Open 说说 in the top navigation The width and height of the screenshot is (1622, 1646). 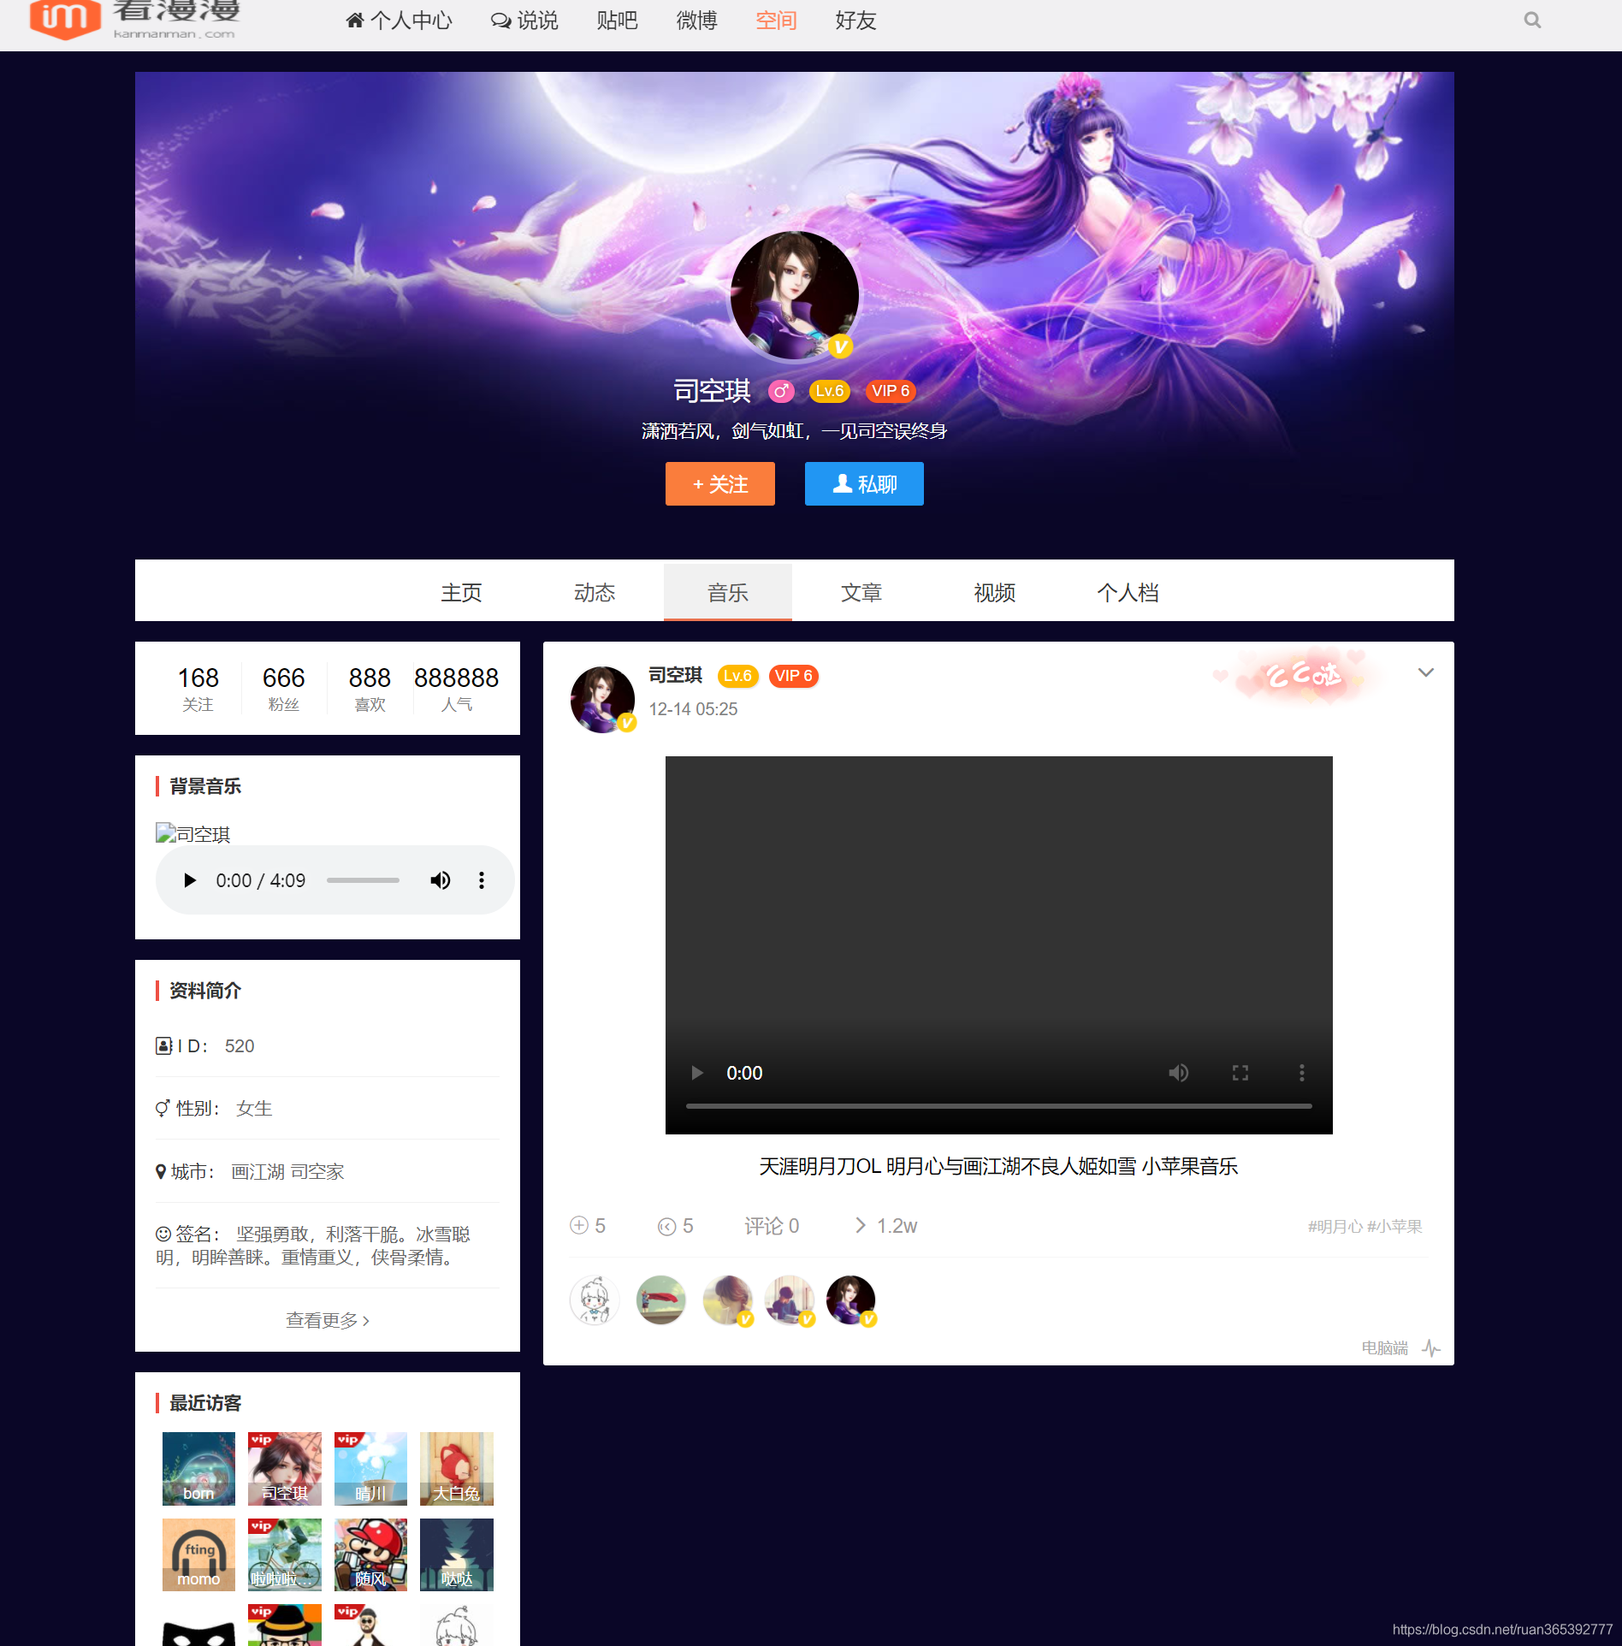[x=524, y=20]
